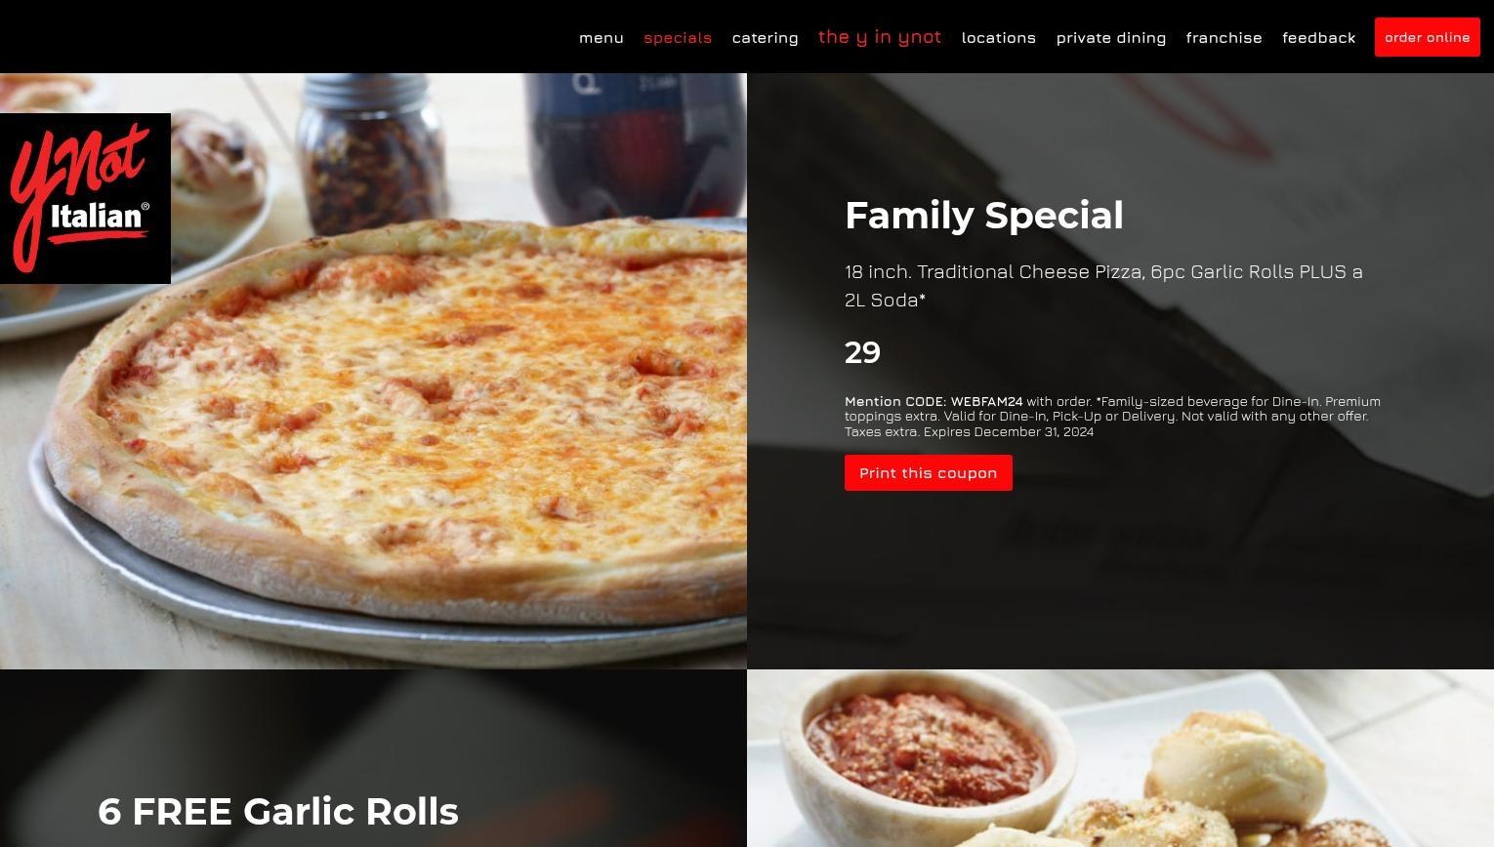Click the WEBFAM24 coupon code text
Image resolution: width=1494 pixels, height=847 pixels.
[x=986, y=401]
